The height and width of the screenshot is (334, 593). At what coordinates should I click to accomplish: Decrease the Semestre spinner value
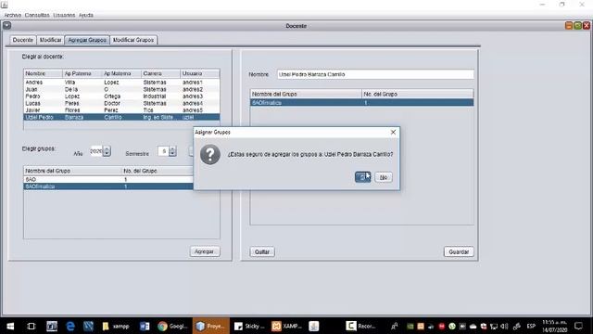pos(172,154)
